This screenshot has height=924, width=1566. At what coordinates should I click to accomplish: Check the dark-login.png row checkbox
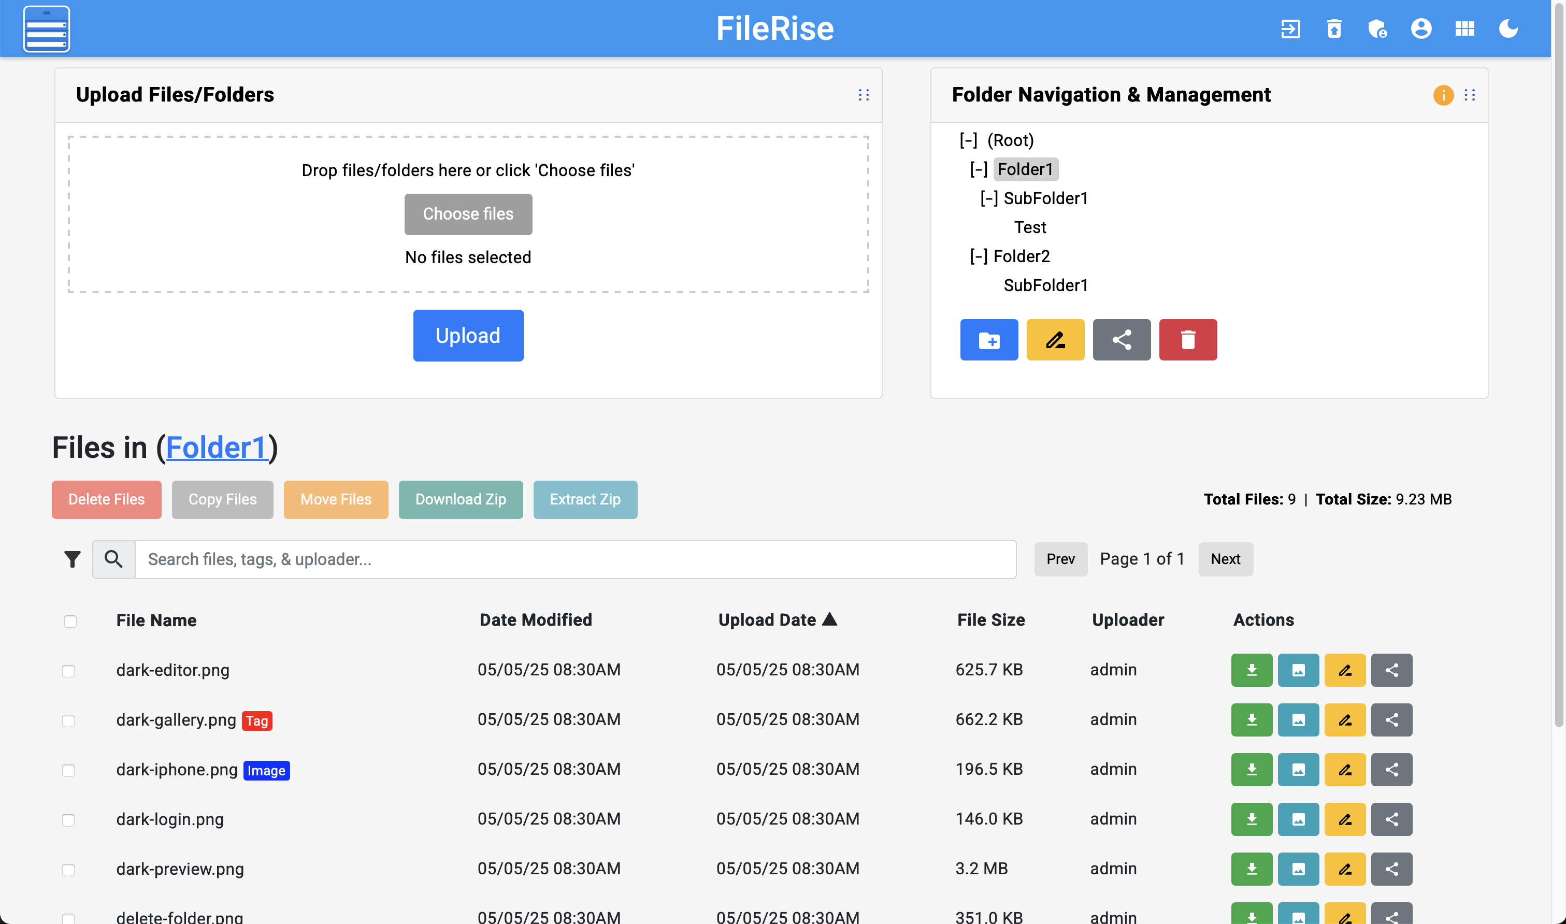(68, 820)
